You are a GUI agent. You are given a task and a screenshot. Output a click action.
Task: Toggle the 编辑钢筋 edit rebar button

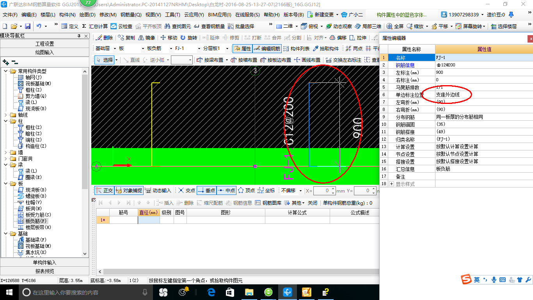click(266, 48)
